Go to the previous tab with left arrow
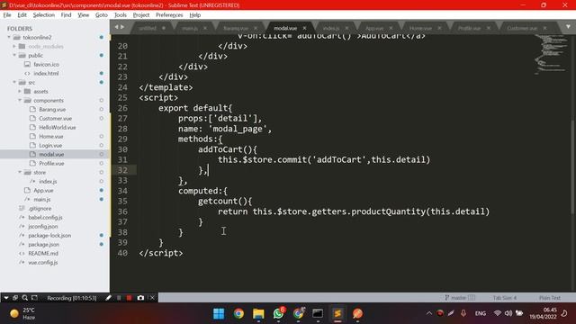 [x=117, y=27]
